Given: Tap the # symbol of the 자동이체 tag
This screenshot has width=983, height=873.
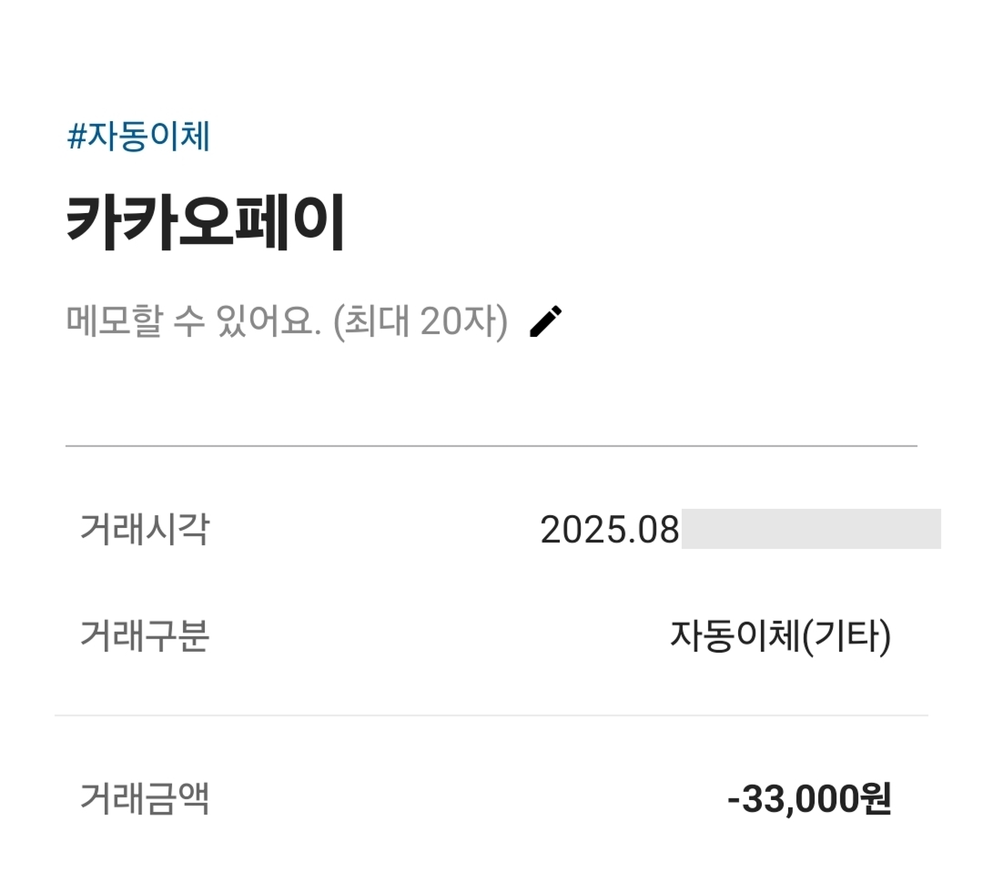Looking at the screenshot, I should pyautogui.click(x=76, y=137).
